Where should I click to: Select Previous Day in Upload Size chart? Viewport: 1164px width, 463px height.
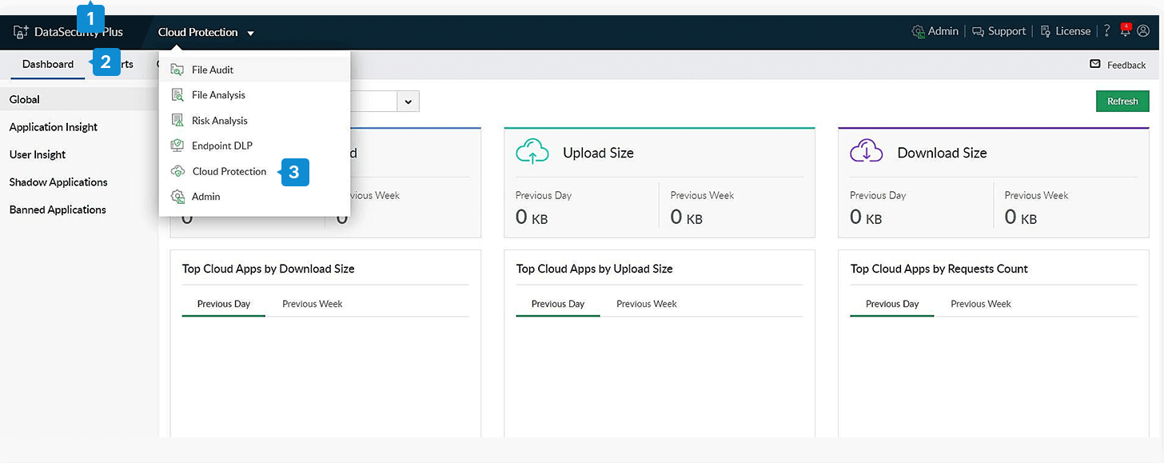pos(558,304)
